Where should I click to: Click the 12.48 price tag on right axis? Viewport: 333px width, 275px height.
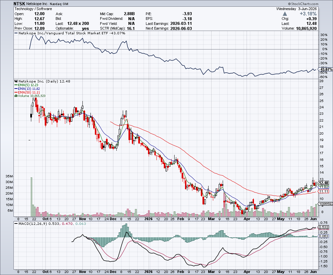tap(324, 183)
